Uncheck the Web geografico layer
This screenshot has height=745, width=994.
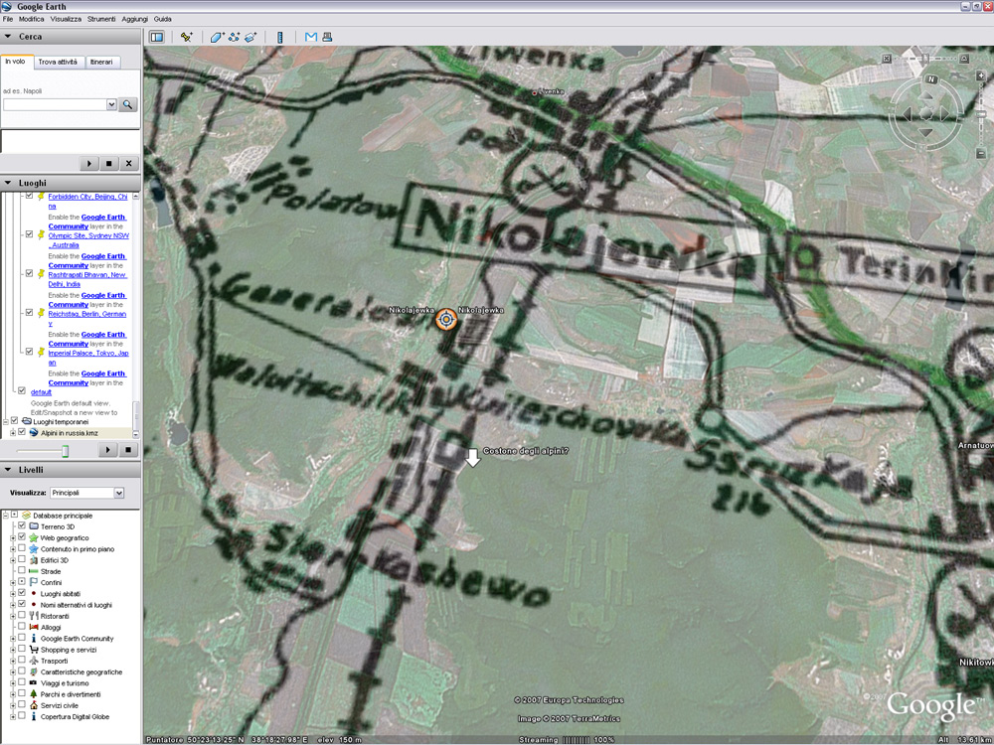pyautogui.click(x=22, y=537)
